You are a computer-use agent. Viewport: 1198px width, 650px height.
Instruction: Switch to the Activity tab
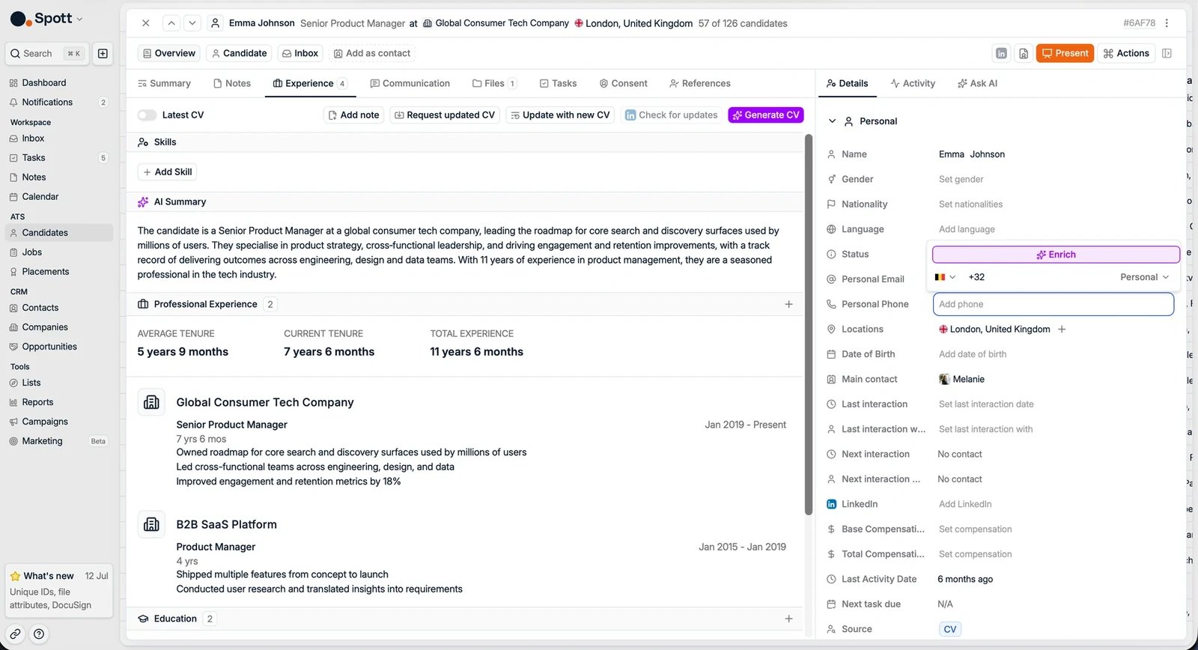913,83
